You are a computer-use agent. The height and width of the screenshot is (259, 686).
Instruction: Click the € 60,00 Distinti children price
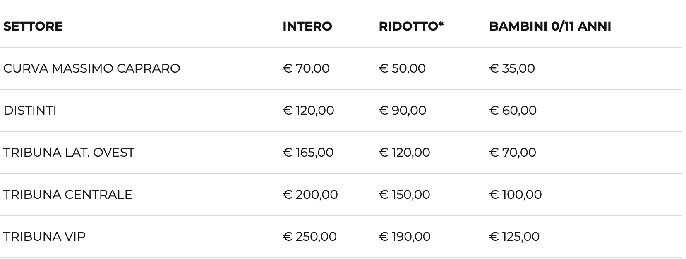513,111
